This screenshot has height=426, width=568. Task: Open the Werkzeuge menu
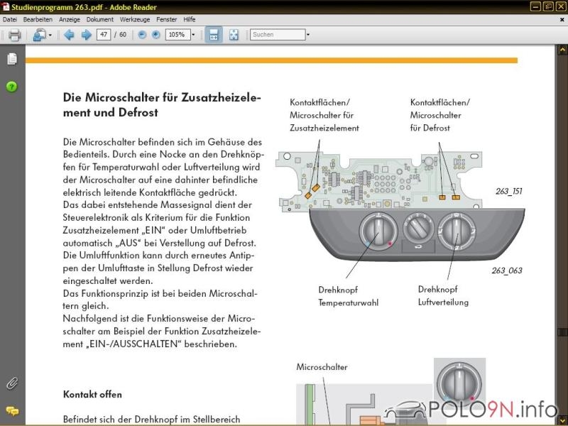point(135,19)
